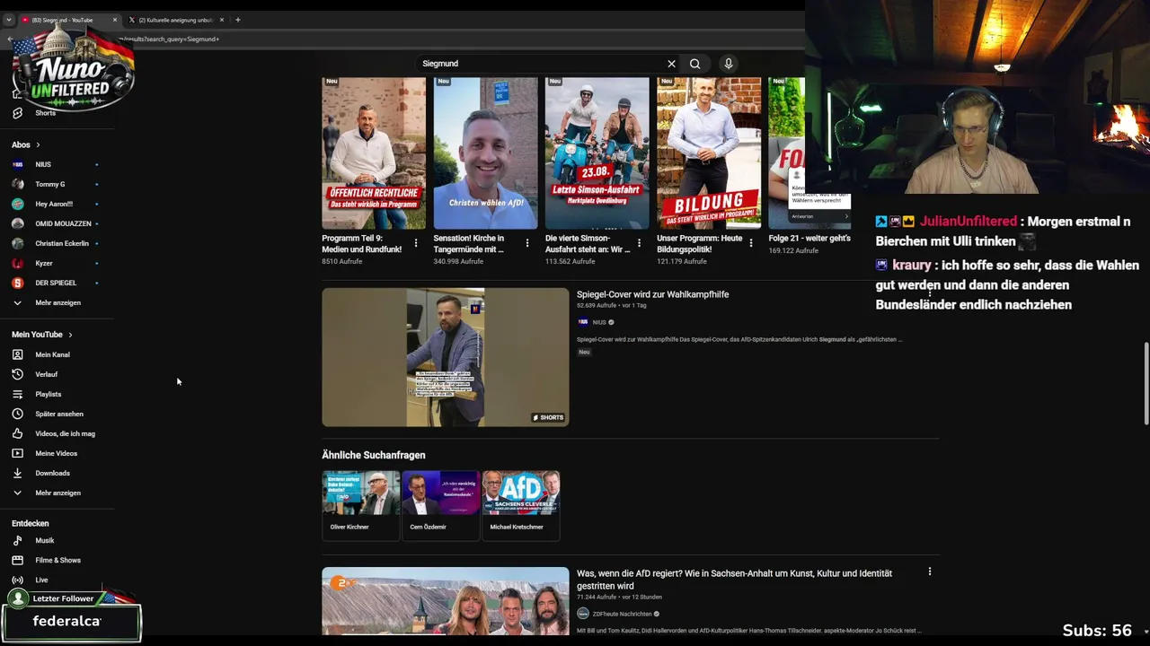Play the 'Letzte Simson-Ausfahrt' short thumbnail
This screenshot has width=1150, height=646.
pyautogui.click(x=597, y=153)
